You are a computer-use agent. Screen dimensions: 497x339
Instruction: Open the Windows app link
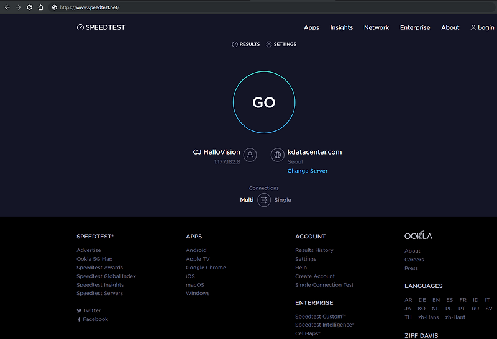click(198, 294)
